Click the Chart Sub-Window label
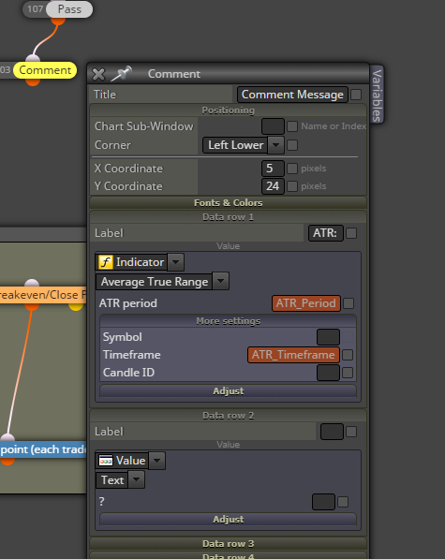 coord(143,126)
